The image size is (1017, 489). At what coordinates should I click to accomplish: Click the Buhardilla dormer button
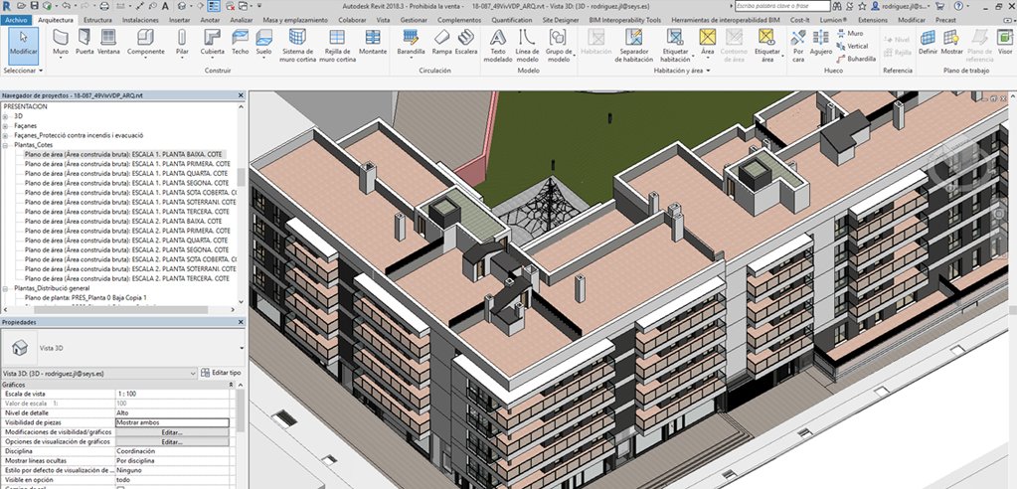coord(856,59)
